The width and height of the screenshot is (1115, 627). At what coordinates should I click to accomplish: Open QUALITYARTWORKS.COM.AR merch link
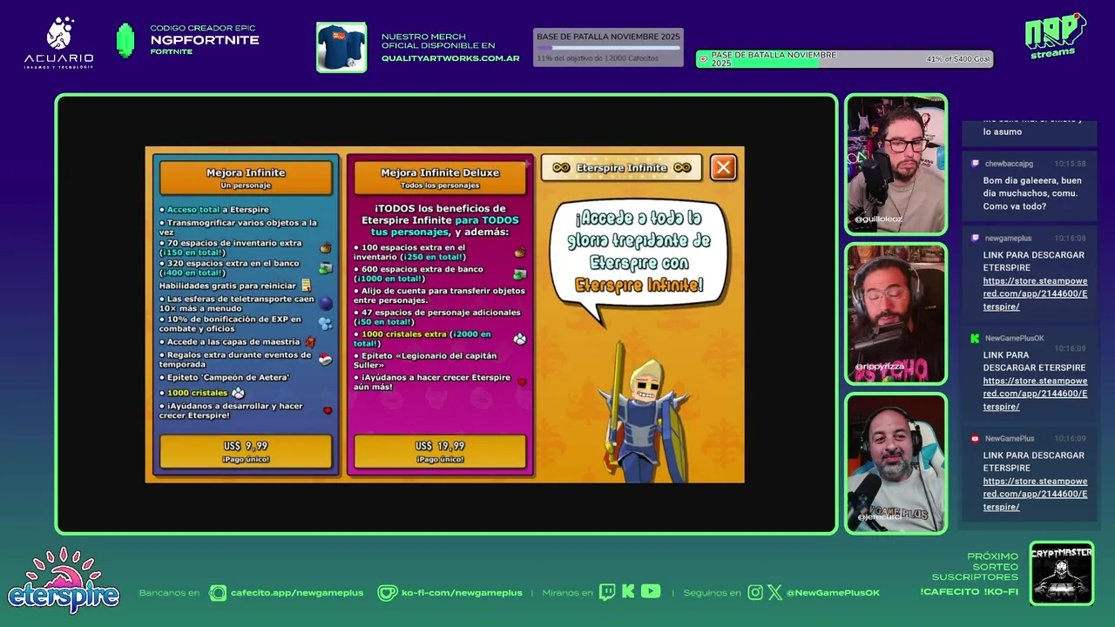[450, 58]
